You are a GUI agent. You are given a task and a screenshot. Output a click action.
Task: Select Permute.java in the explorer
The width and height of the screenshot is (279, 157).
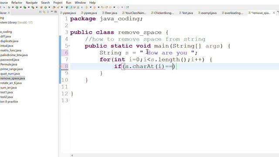pos(9,64)
